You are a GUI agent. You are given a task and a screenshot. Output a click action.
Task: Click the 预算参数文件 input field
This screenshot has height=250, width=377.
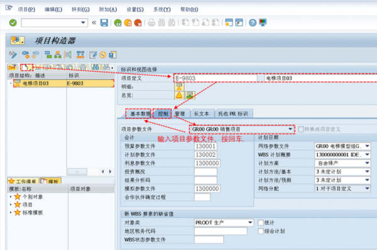point(205,146)
